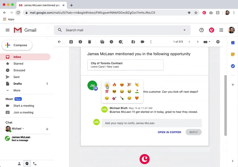
Task: Pick the fire emoji reaction
Action: click(x=114, y=85)
